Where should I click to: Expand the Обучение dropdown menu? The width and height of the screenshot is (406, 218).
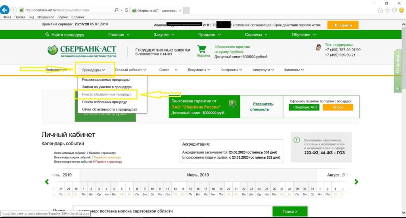pos(304,34)
